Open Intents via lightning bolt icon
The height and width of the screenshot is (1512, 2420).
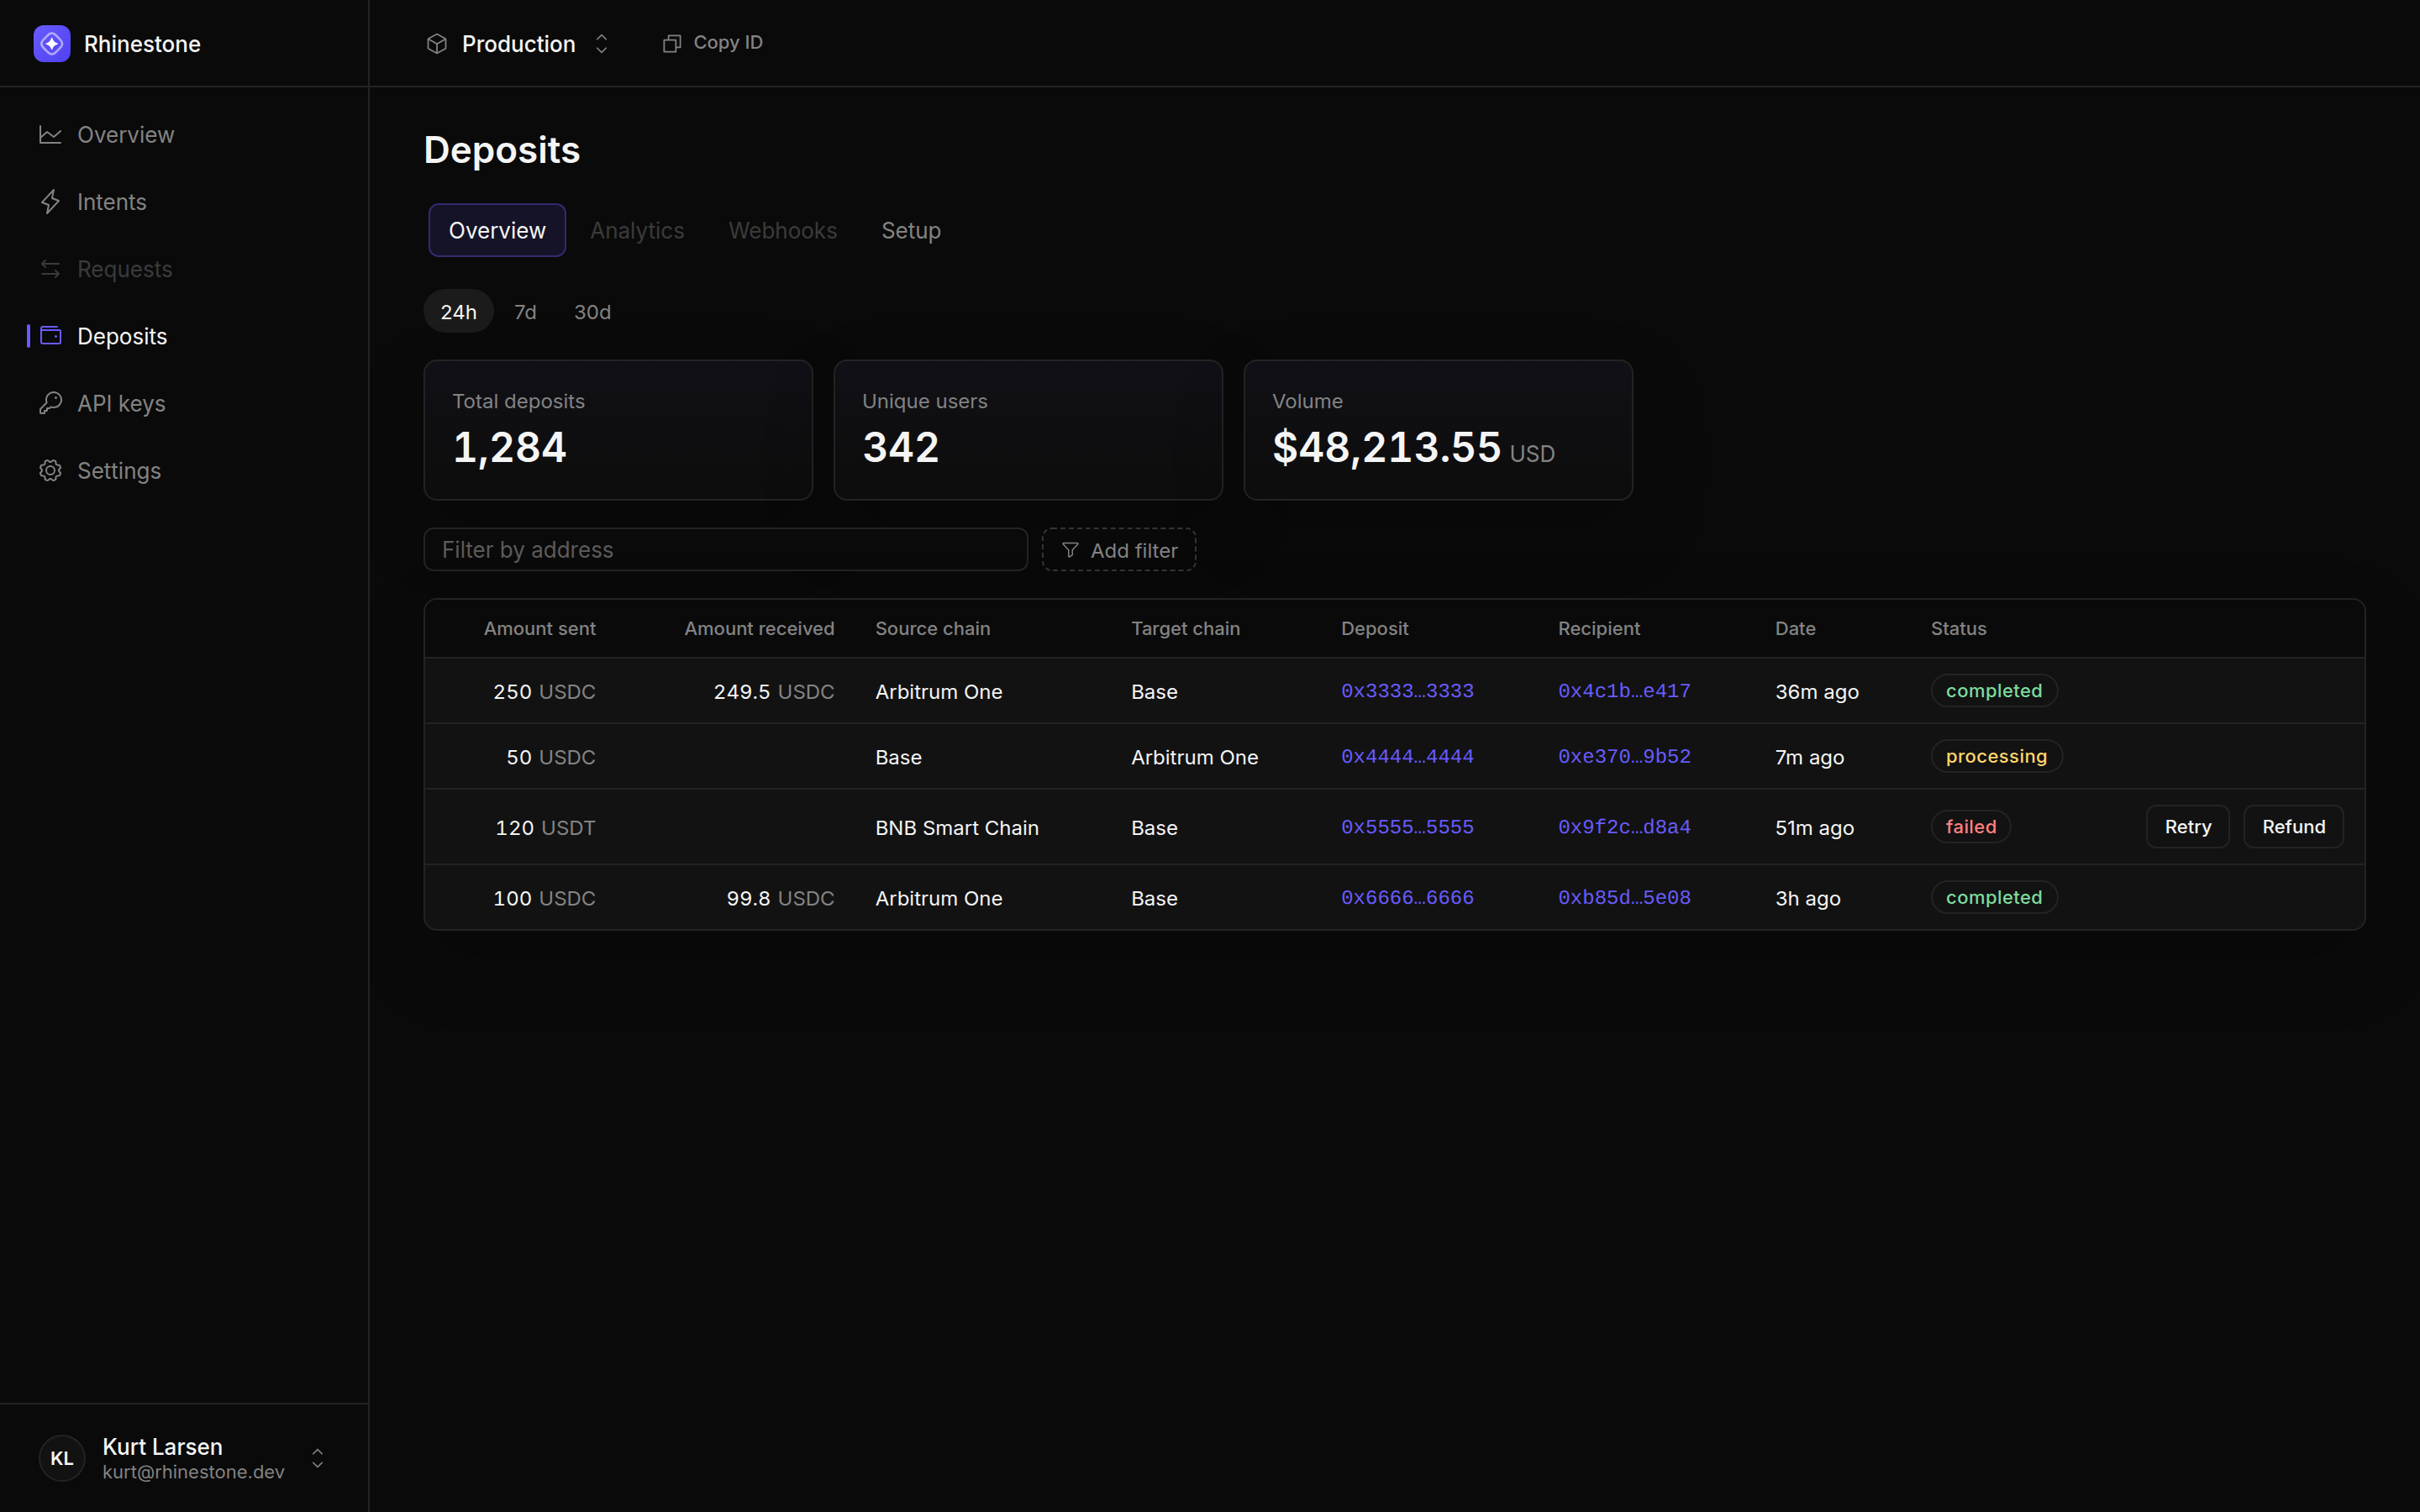(x=50, y=202)
